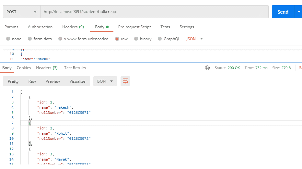Open the response JSON format dropdown
The image size is (302, 169).
(105, 81)
